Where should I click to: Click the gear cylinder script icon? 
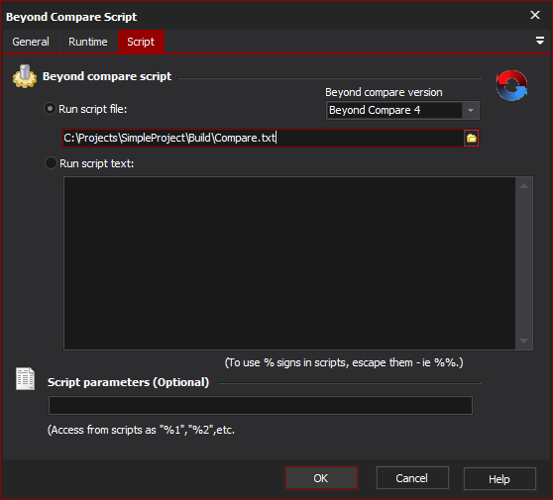pyautogui.click(x=25, y=76)
